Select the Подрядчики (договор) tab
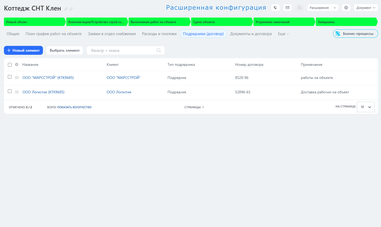The height and width of the screenshot is (227, 381). [x=203, y=34]
